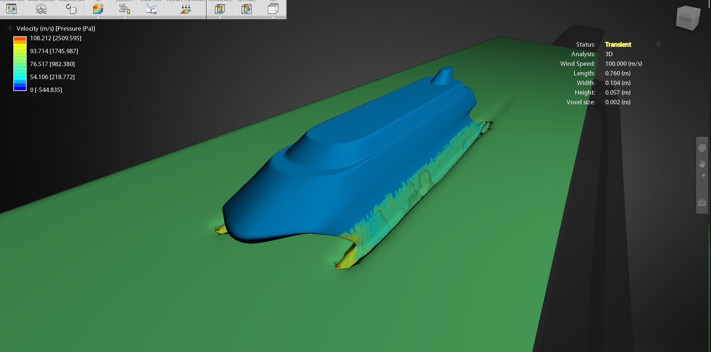Click the FRONT face of the view cube
Screen dimensions: 711x352
(685, 19)
